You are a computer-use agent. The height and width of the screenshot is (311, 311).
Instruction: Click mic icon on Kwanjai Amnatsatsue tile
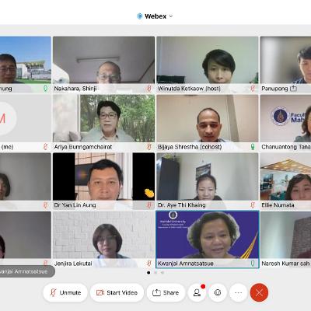(253, 264)
